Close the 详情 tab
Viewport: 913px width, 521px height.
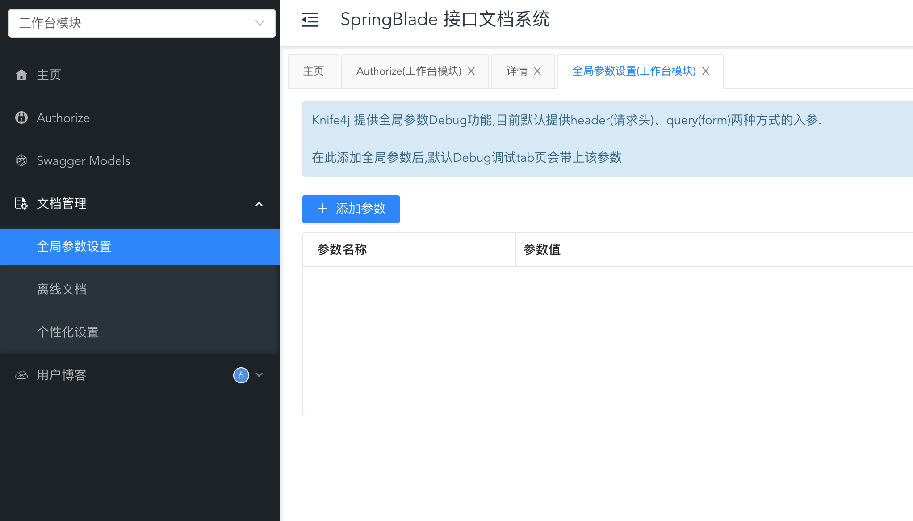(537, 71)
